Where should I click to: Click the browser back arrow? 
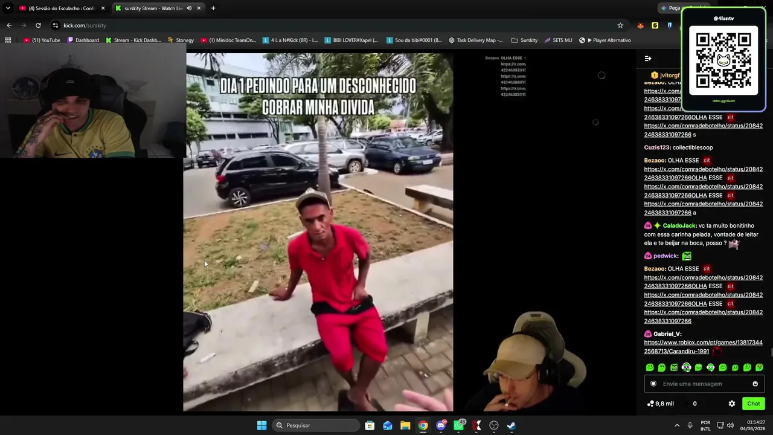(x=9, y=25)
